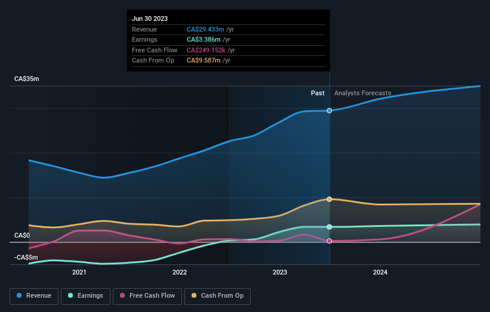This screenshot has width=490, height=312.
Task: Click the Revenue row label in tooltip
Action: (144, 29)
